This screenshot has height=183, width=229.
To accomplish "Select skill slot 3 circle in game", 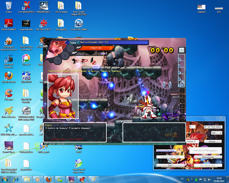I will 58,60.
